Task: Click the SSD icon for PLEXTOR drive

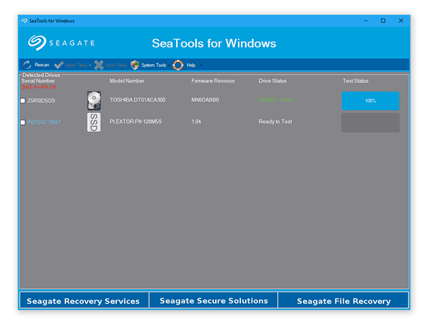Action: pos(94,122)
